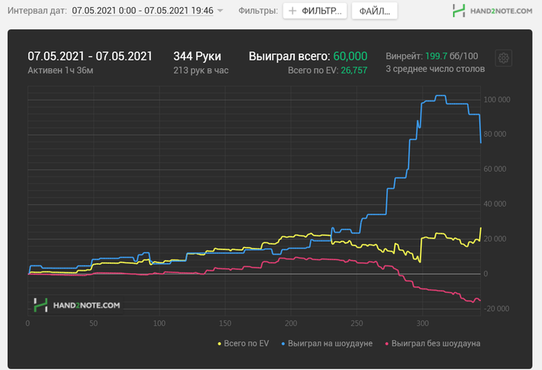Expand the date interval dropdown arrow
Screen dimensions: 542x370
click(220, 11)
